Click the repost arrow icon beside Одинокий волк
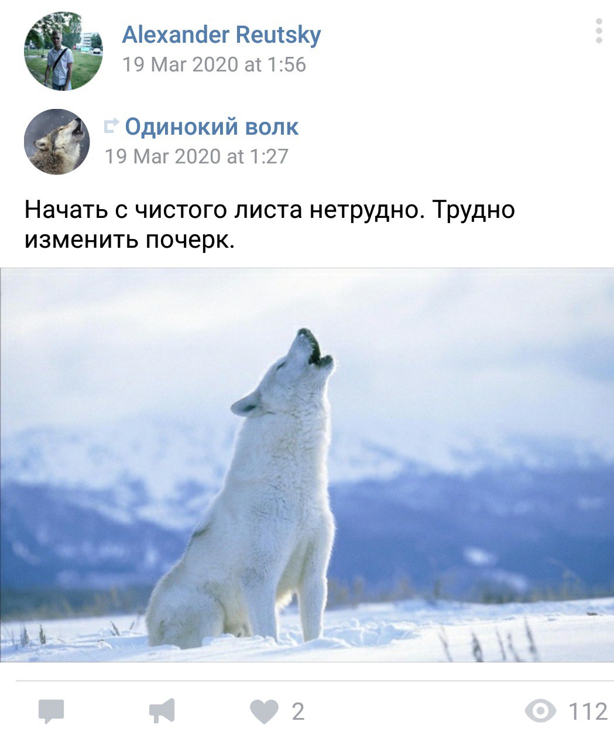 coord(111,125)
